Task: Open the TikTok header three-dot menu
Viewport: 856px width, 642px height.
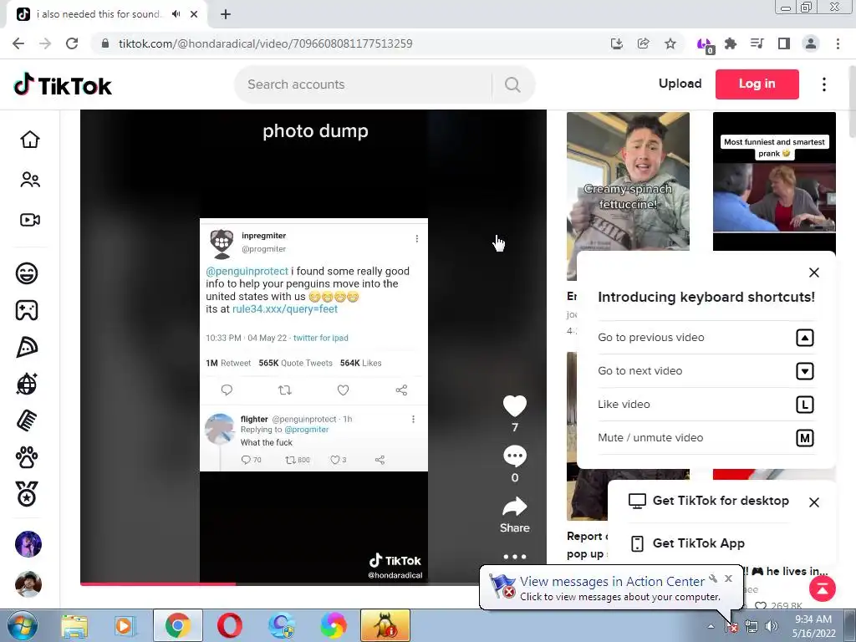Action: point(824,84)
